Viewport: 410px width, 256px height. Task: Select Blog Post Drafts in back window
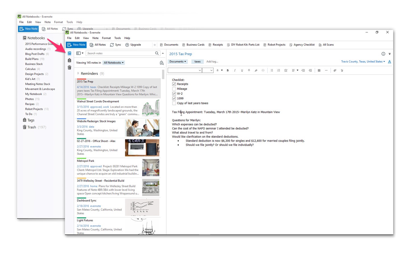35,54
